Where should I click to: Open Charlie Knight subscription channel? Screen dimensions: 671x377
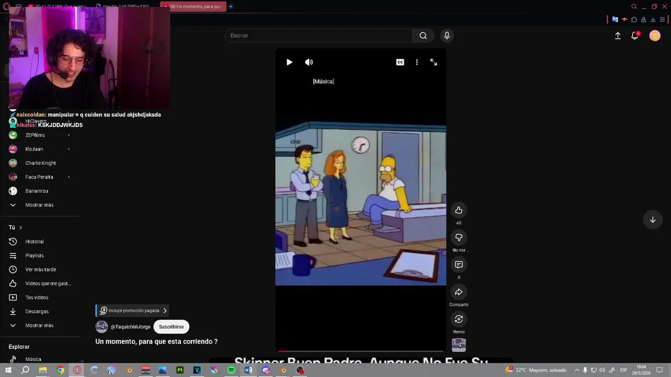click(39, 163)
